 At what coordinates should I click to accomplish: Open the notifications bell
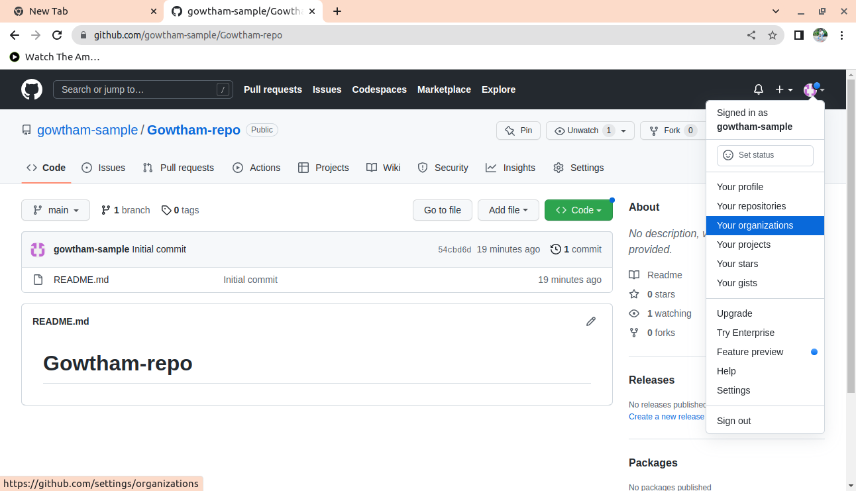coord(759,89)
